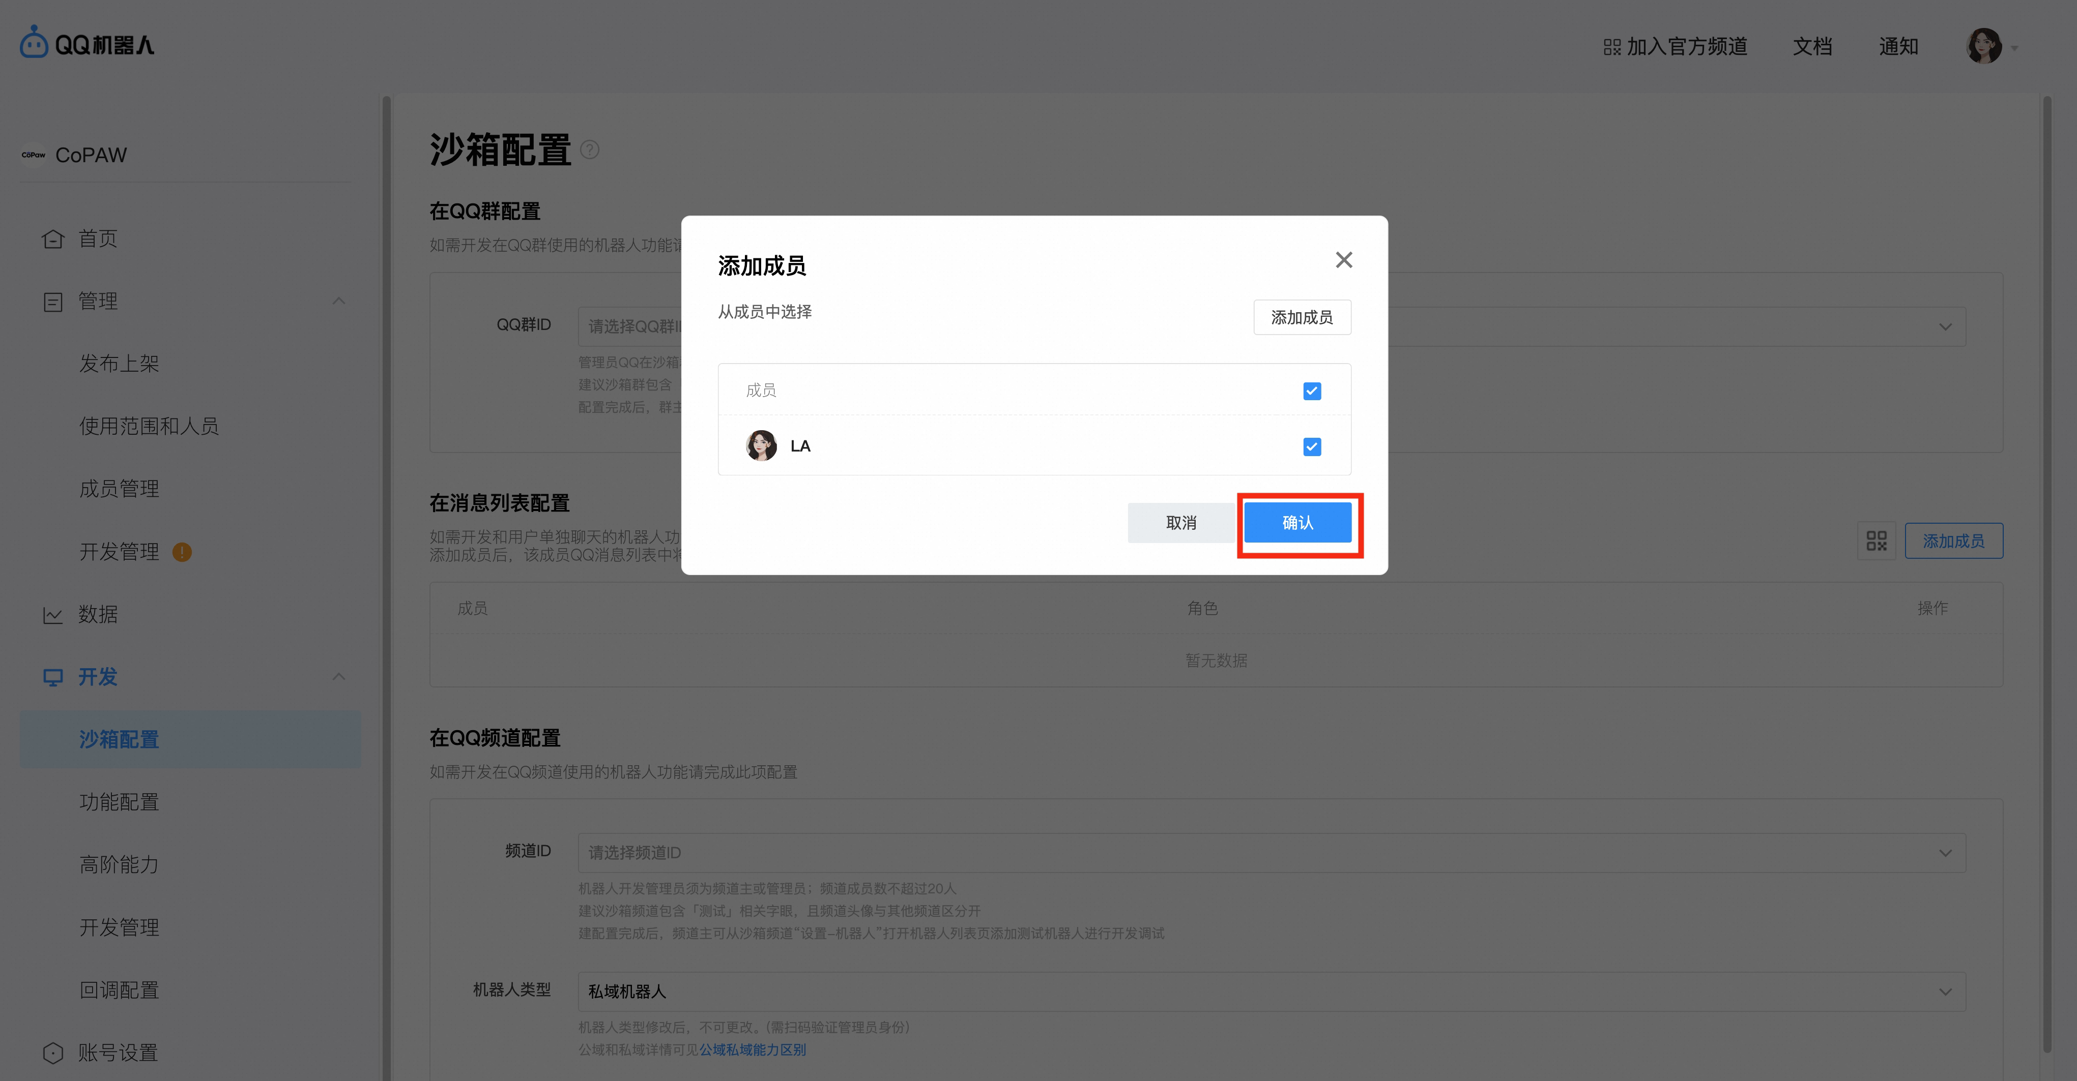Image resolution: width=2077 pixels, height=1081 pixels.
Task: Open 文档 in the top navigation
Action: (1812, 47)
